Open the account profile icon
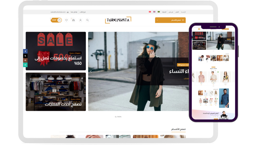This screenshot has height=145, width=258. [80, 20]
